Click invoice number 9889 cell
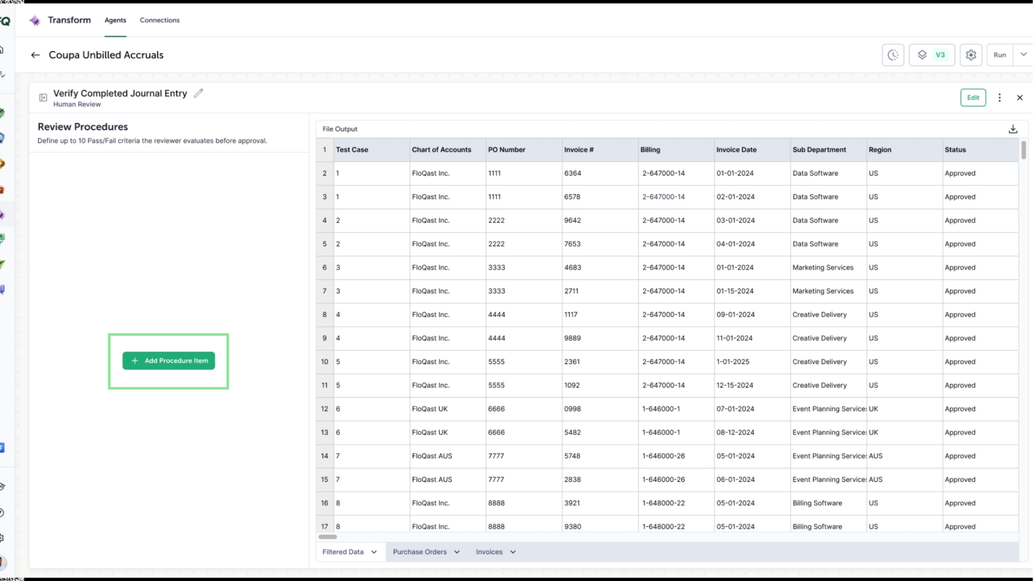Screen dimensions: 1033x581 click(600, 338)
